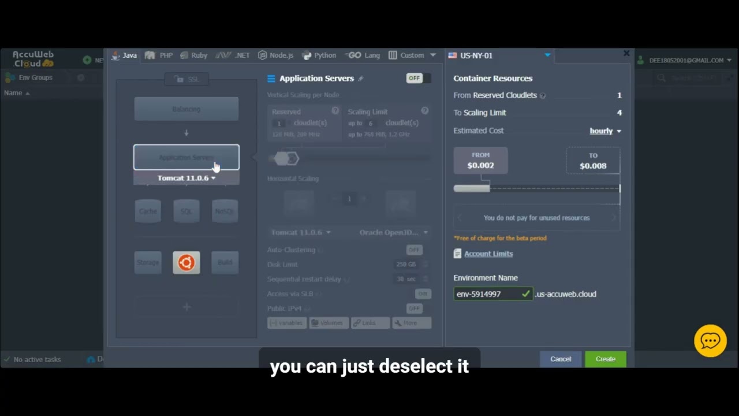Open help icon beside Reserved Cloudlets label
739x416 pixels.
click(x=543, y=96)
